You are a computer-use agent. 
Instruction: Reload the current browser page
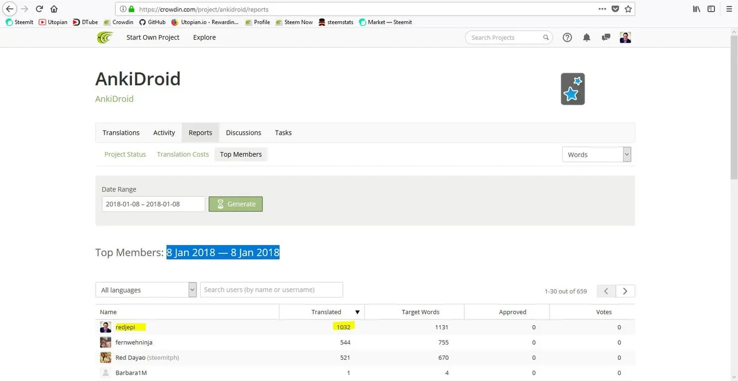39,9
